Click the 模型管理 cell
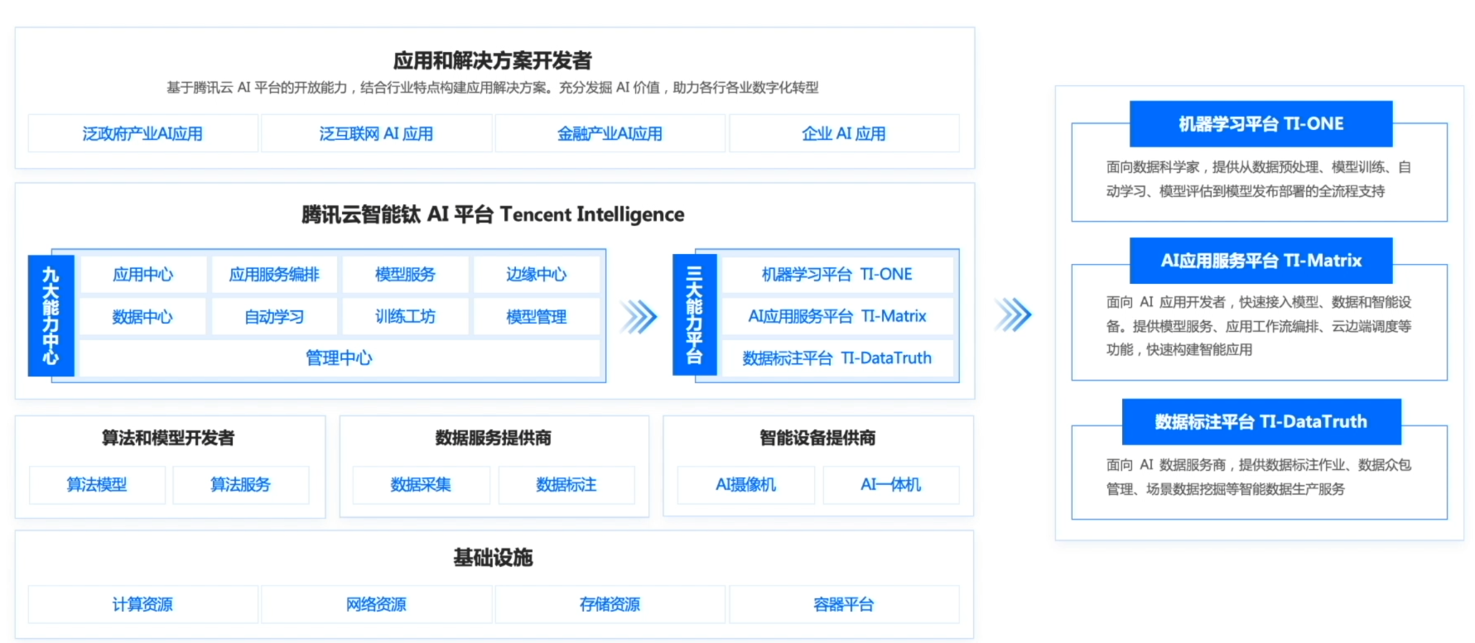 (x=537, y=316)
